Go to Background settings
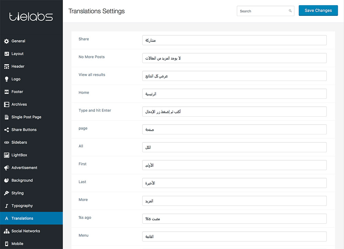 pos(31,180)
